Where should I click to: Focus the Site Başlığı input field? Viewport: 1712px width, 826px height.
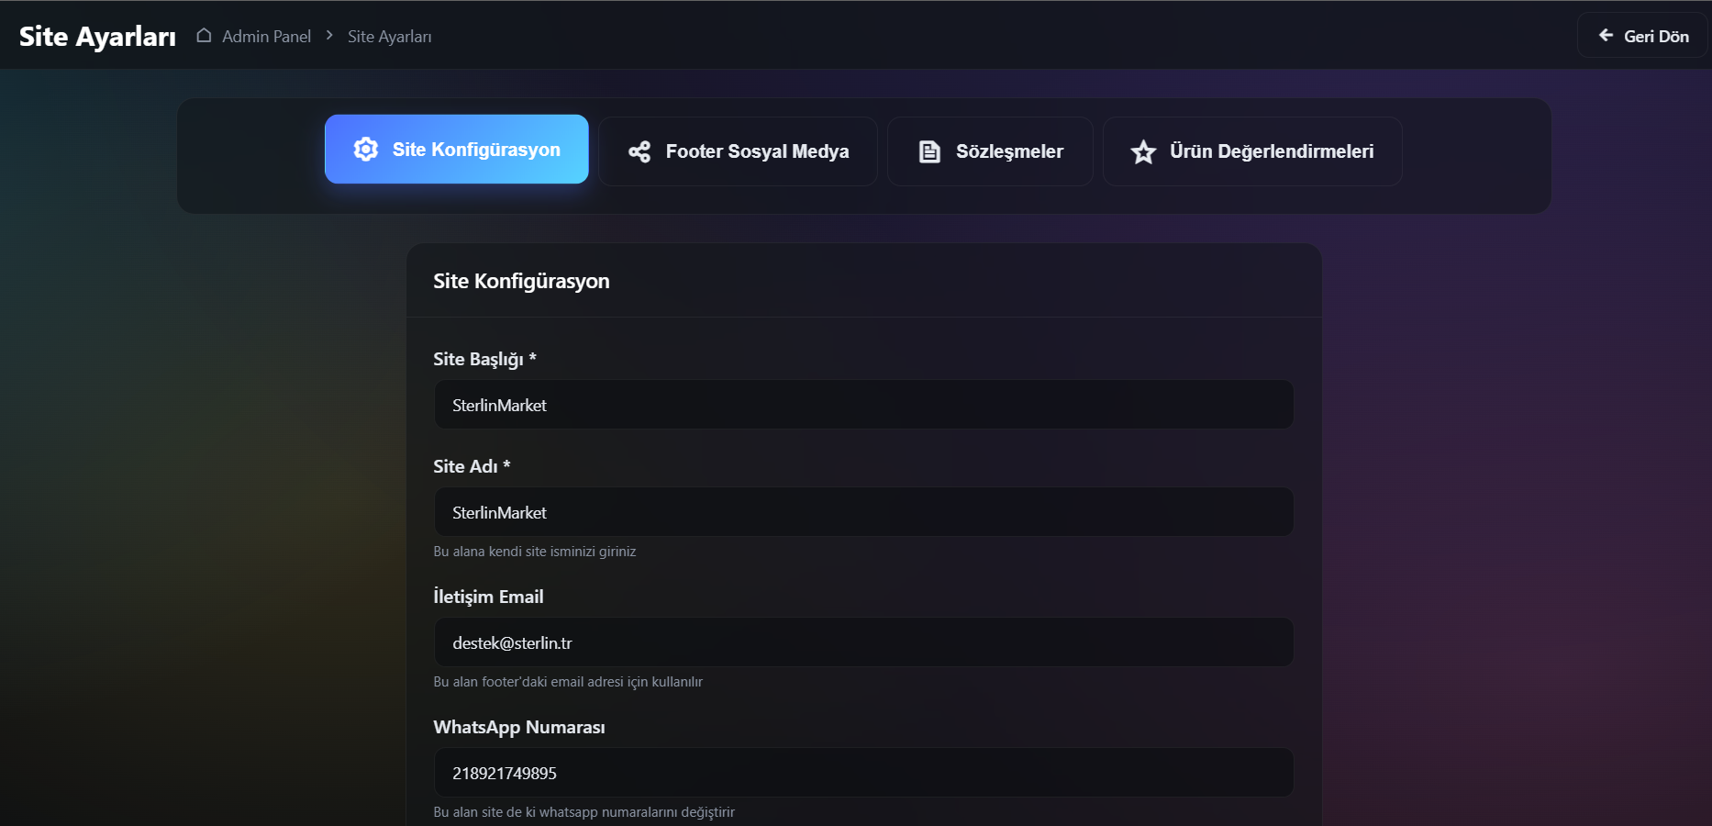[863, 405]
